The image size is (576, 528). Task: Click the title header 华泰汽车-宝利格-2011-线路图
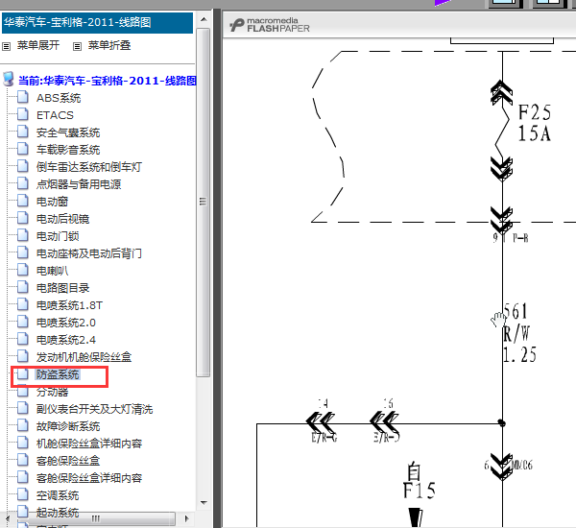pyautogui.click(x=98, y=23)
